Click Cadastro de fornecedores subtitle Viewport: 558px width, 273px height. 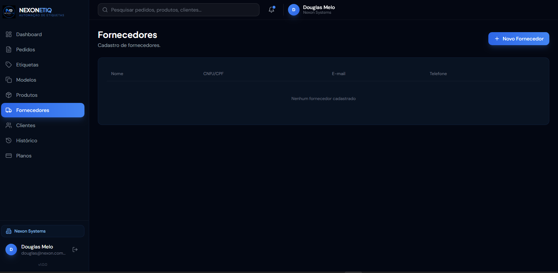129,45
